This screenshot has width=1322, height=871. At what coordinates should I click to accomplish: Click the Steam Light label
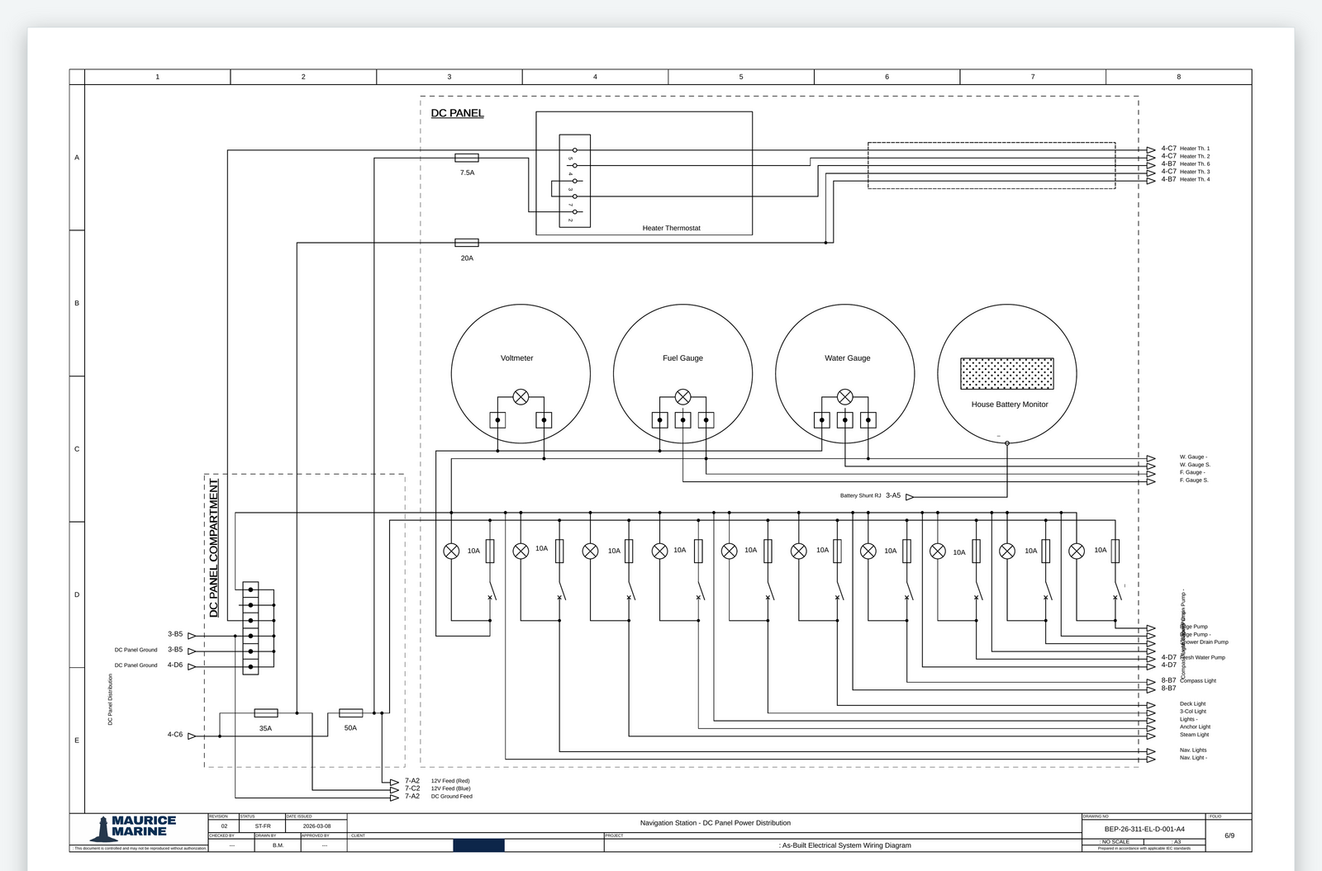click(x=1194, y=735)
